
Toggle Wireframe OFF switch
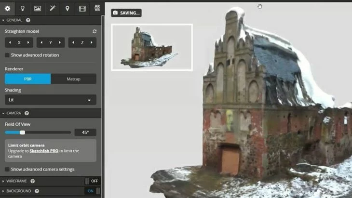93,181
